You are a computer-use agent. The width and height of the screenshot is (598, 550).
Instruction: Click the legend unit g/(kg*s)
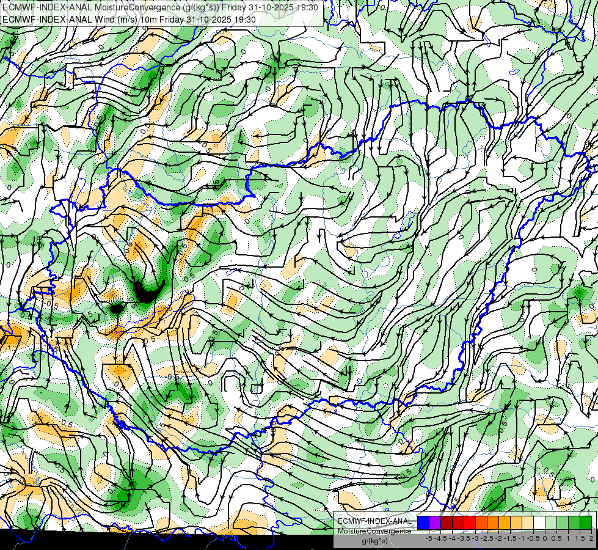pyautogui.click(x=374, y=541)
